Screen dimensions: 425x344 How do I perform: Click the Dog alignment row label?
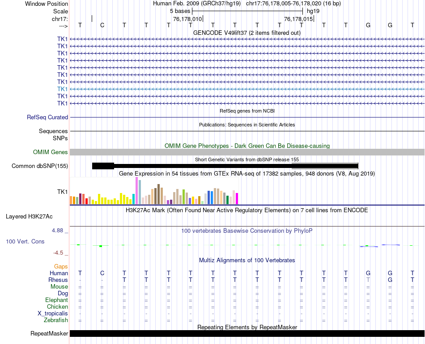63,293
